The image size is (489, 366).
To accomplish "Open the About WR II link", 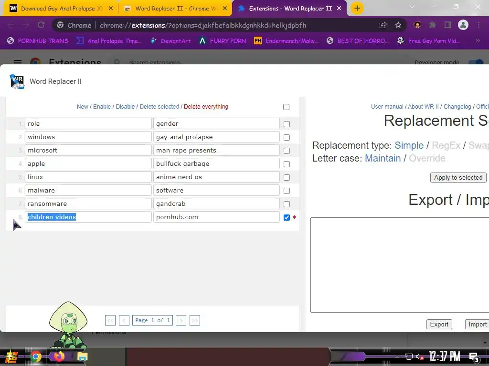I will click(424, 106).
